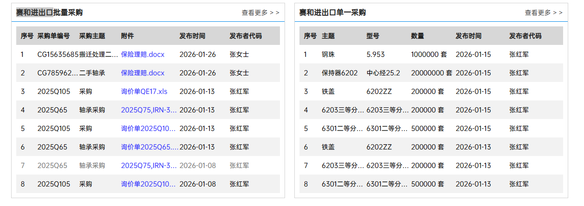Click the 采购单编号 column header
584x206 pixels.
(53, 36)
